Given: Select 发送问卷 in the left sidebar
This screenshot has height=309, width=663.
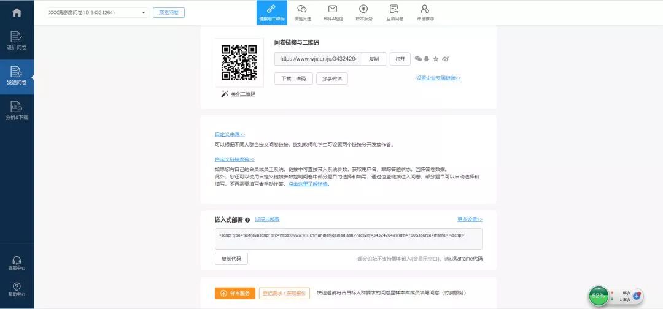Looking at the screenshot, I should click(x=17, y=76).
